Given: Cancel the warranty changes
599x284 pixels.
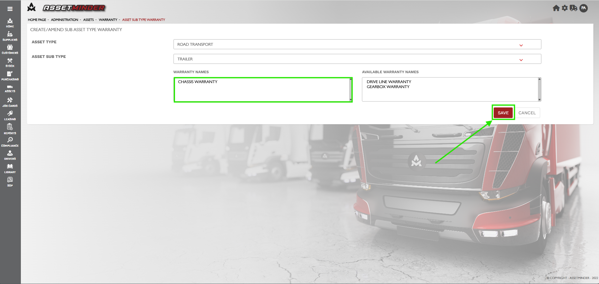Looking at the screenshot, I should coord(527,113).
